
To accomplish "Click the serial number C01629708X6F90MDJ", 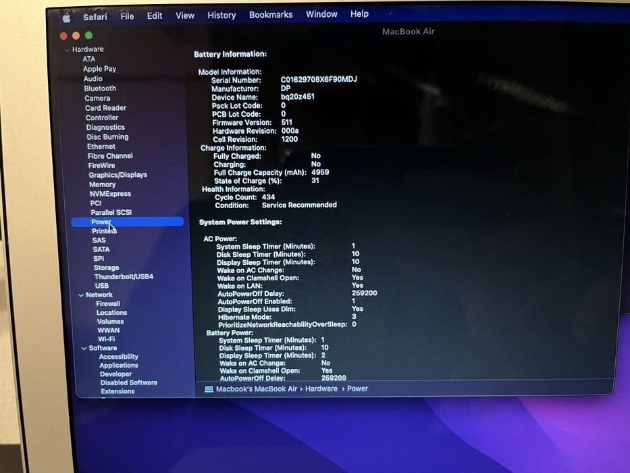I will (x=319, y=79).
